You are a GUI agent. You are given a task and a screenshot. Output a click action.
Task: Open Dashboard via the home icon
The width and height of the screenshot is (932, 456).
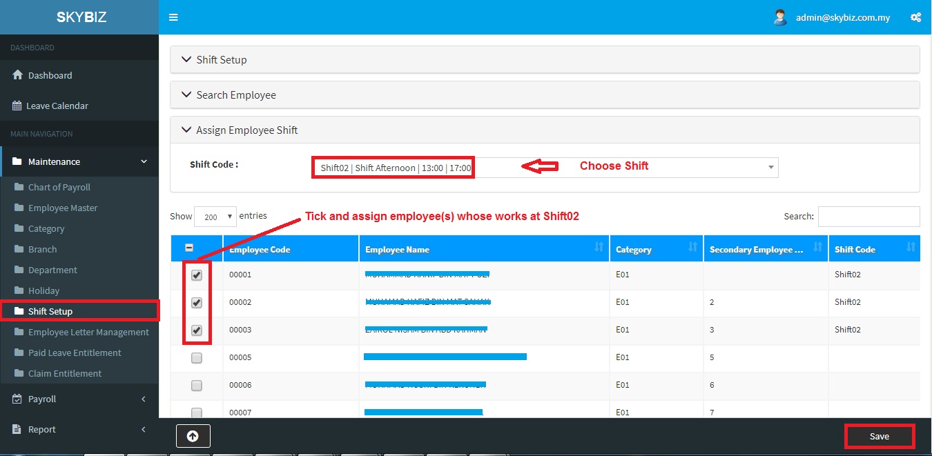tap(19, 75)
